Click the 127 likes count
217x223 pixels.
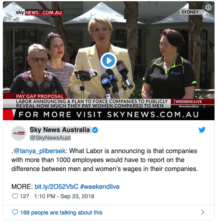point(24,196)
